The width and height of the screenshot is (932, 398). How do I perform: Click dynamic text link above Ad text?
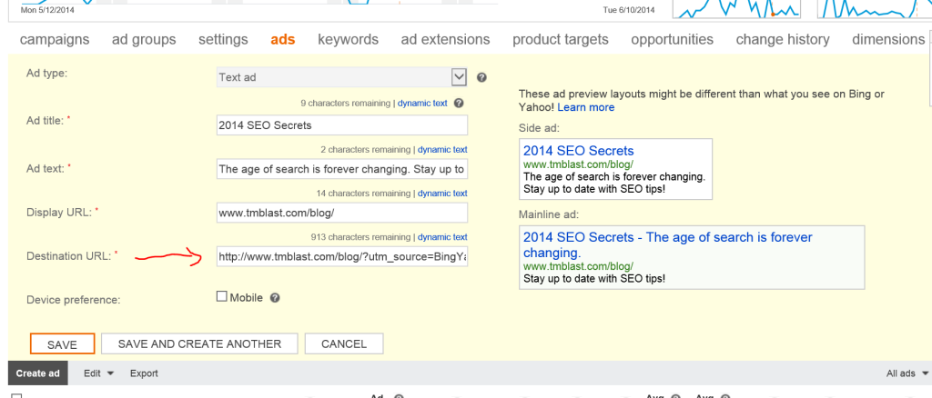(x=443, y=149)
